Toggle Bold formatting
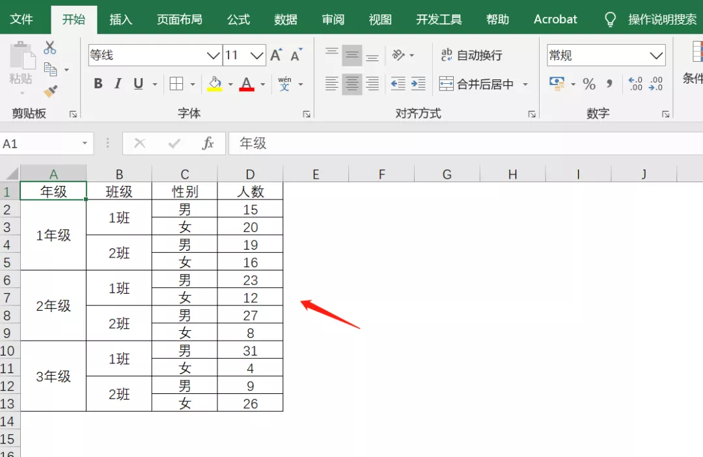Viewport: 703px width, 457px height. click(98, 84)
